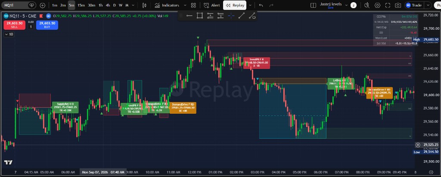
Task: Click the SupplyRej H D trade label
Action: pos(65,107)
